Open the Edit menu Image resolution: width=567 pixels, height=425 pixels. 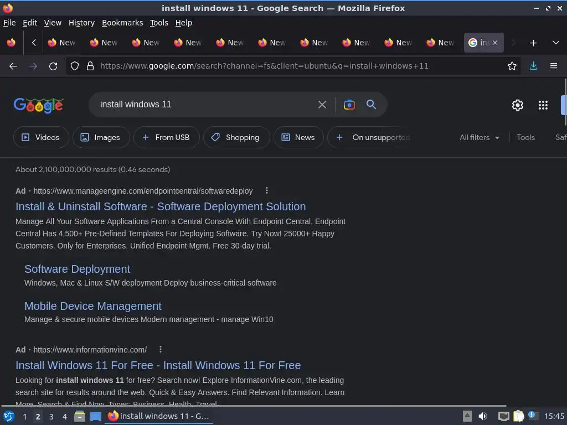click(30, 23)
